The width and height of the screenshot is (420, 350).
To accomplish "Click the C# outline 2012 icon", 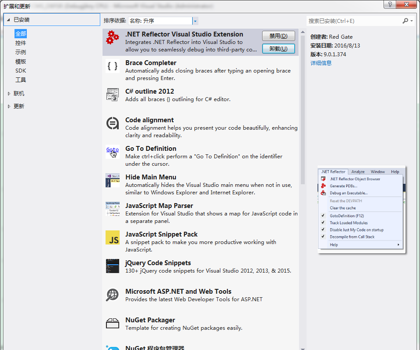I will (x=113, y=95).
